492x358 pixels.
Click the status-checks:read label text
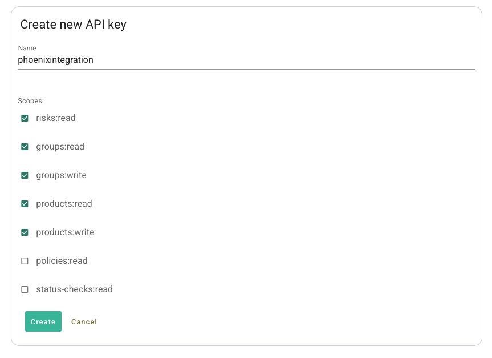(x=74, y=289)
